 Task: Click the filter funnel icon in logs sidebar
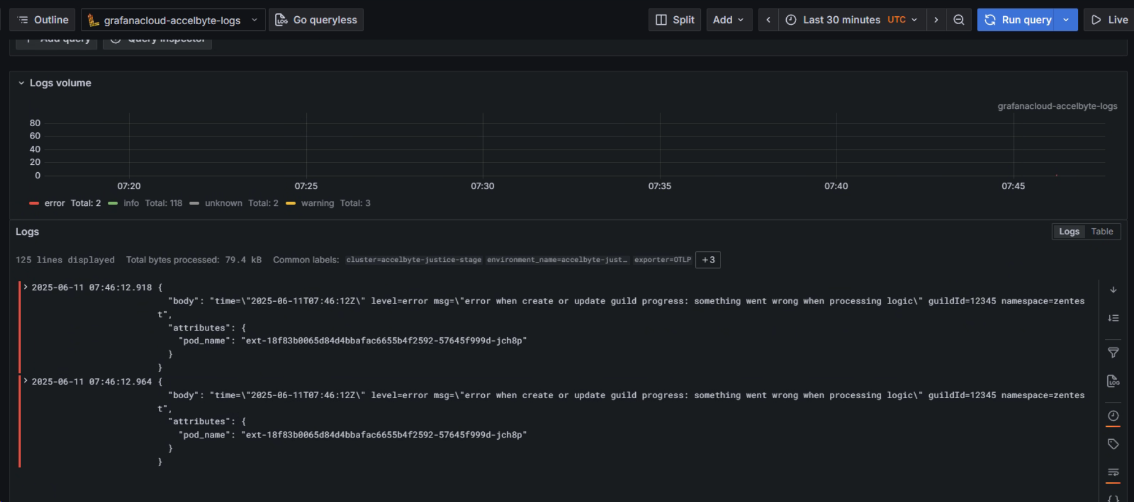[1113, 353]
